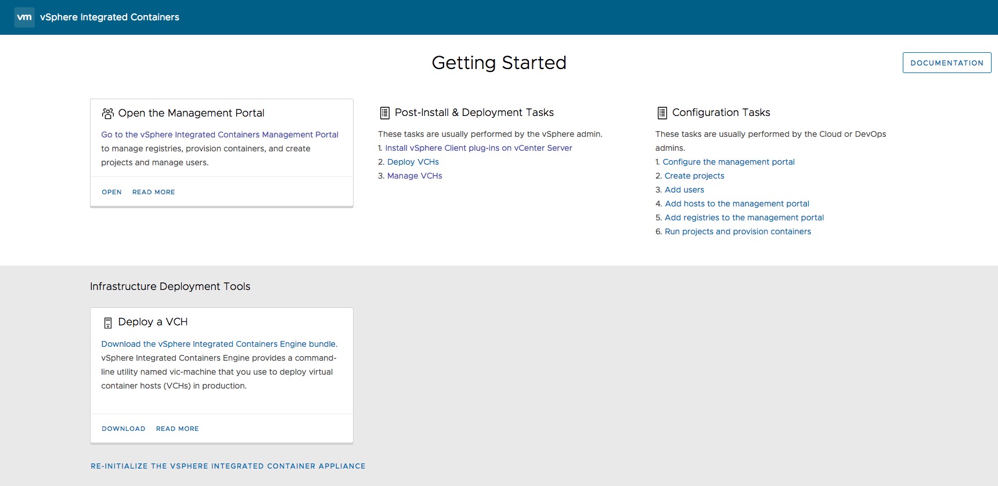The width and height of the screenshot is (998, 486).
Task: Open Add registries to the management portal link
Action: 744,217
